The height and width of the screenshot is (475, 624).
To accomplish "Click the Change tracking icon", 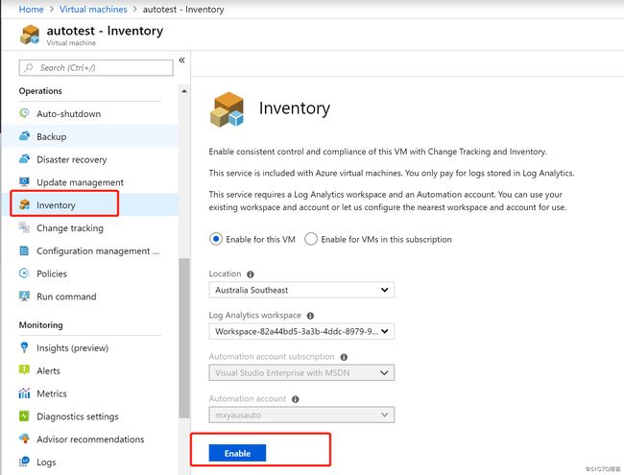I will point(24,227).
